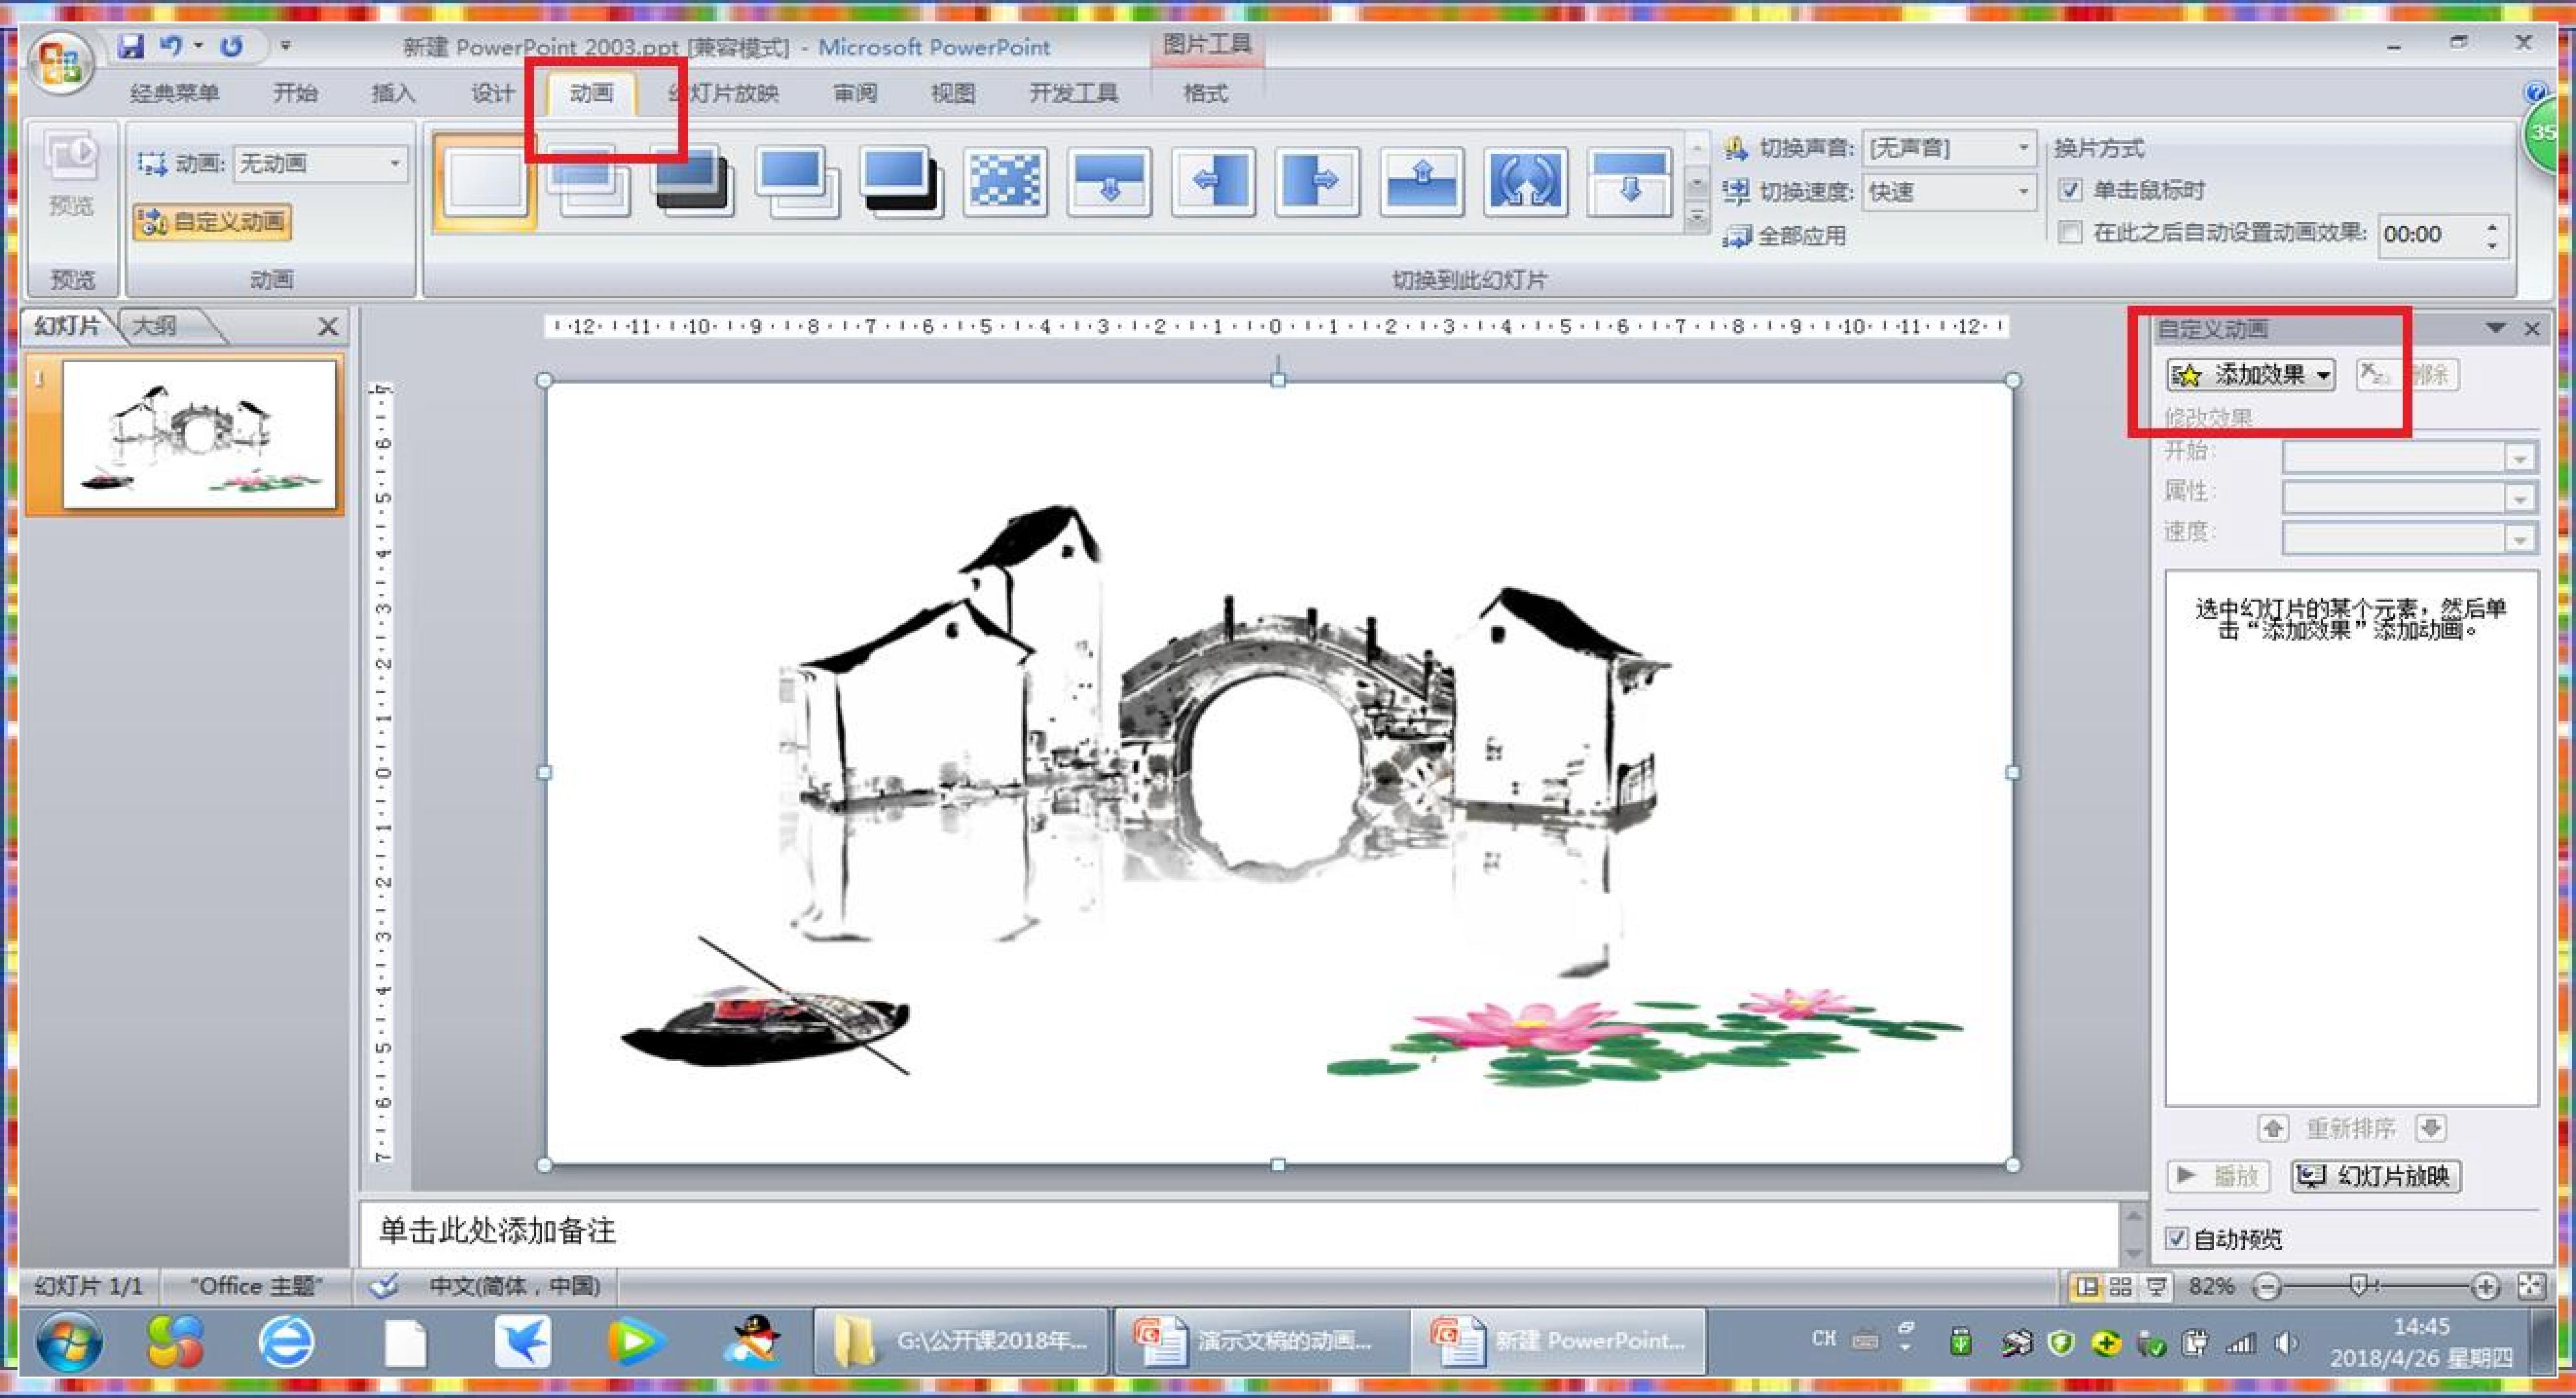Choose the wipe-left arrow transition
Viewport: 2576px width, 1398px height.
pos(1213,181)
